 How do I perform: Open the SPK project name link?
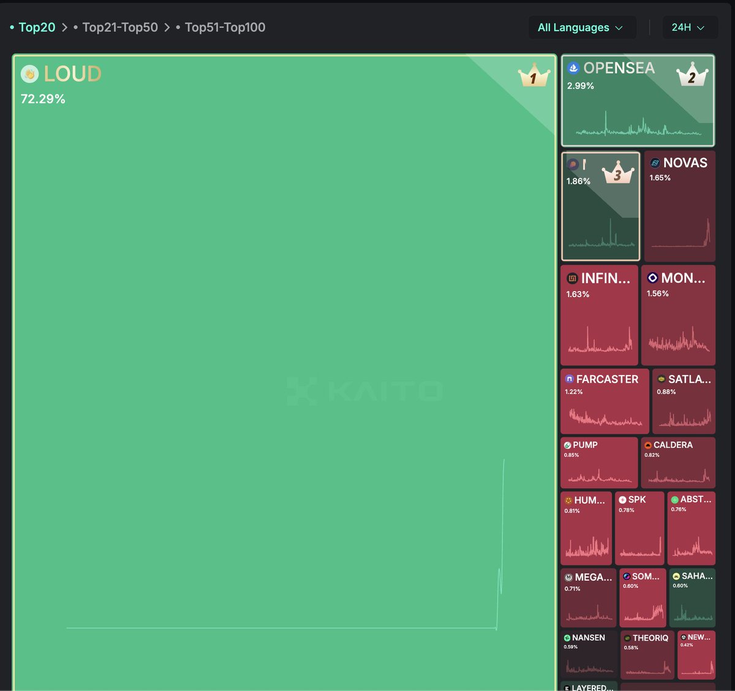click(x=637, y=500)
